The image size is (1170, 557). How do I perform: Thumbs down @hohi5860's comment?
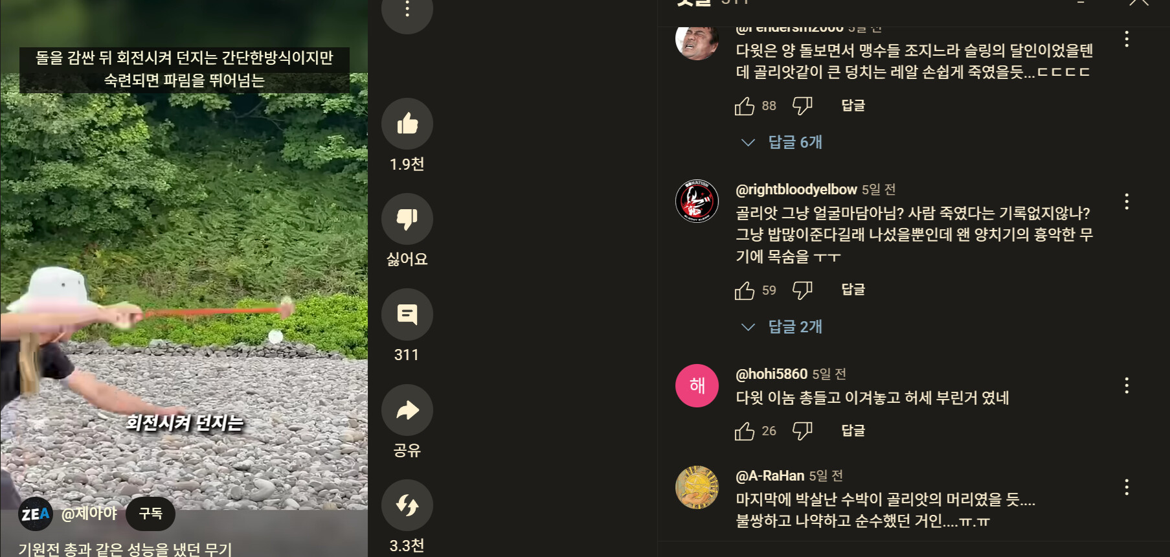pos(802,431)
